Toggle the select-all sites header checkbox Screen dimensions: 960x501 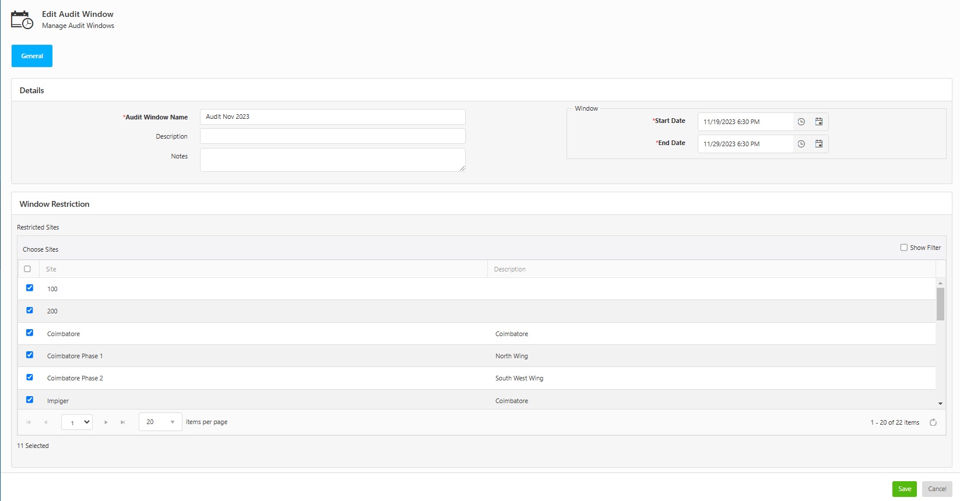pyautogui.click(x=27, y=269)
